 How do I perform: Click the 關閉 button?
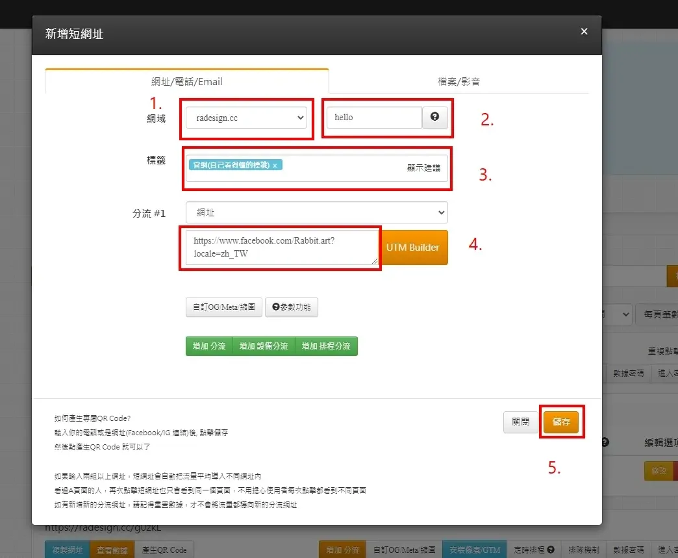[521, 422]
